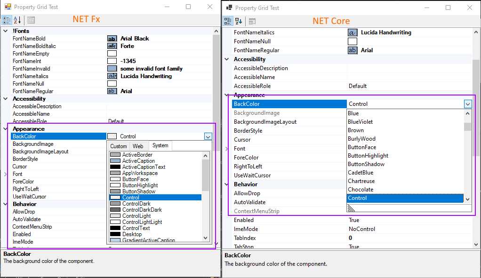Click scroll-down arrow of system colors list
Viewport: 481px width, 278px height.
(x=205, y=238)
